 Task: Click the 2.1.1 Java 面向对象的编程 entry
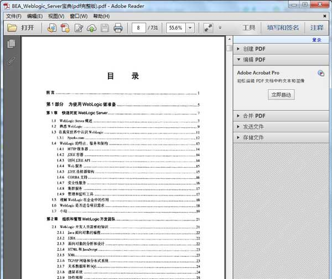pos(128,232)
